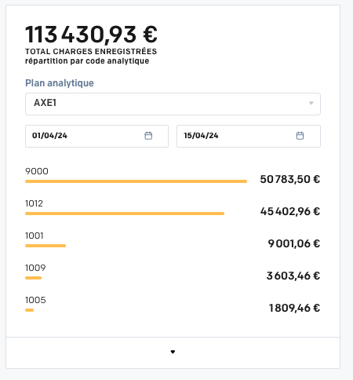The height and width of the screenshot is (380, 353).
Task: Open the start date calendar icon
Action: 148,136
